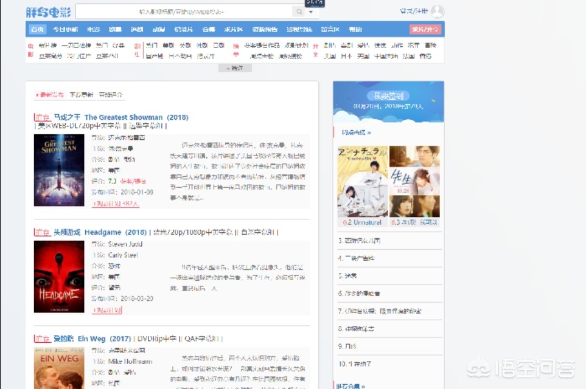This screenshot has width=586, height=389.
Task: Open the Headgame (2018) title link
Action: coord(100,232)
